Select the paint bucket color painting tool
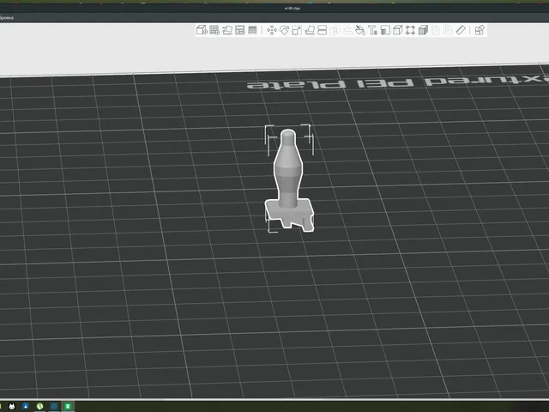 point(360,31)
